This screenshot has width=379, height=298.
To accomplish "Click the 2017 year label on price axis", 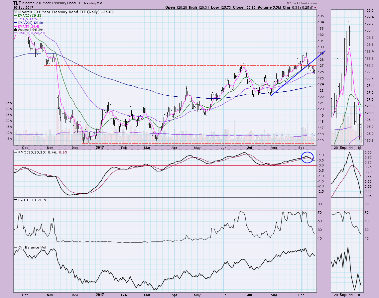I will click(100, 146).
